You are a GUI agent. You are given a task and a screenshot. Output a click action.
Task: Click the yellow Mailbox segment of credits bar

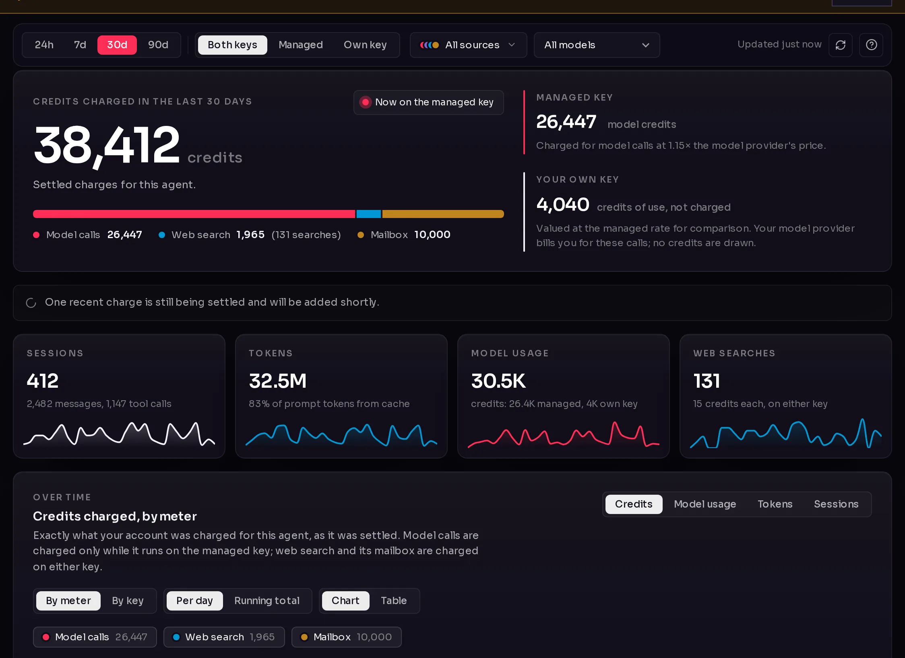pos(443,214)
